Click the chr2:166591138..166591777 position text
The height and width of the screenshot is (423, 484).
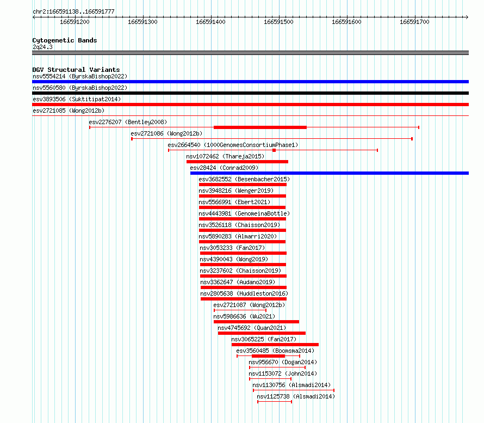[x=73, y=12]
